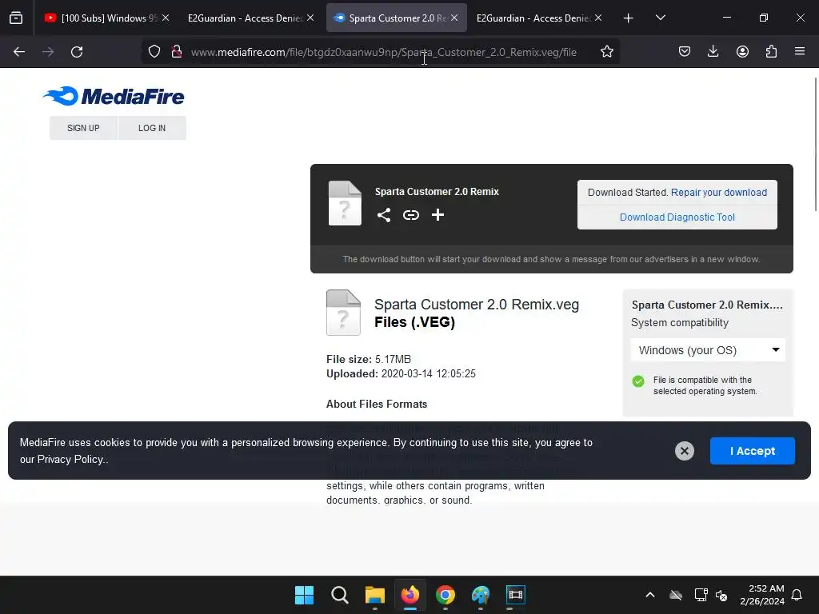Click the SIGN UP button
Screen dimensions: 819x614
tap(83, 128)
